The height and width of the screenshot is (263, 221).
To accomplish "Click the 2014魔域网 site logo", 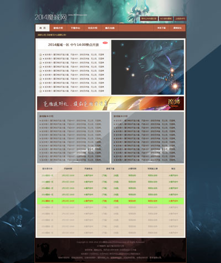I will (51, 17).
